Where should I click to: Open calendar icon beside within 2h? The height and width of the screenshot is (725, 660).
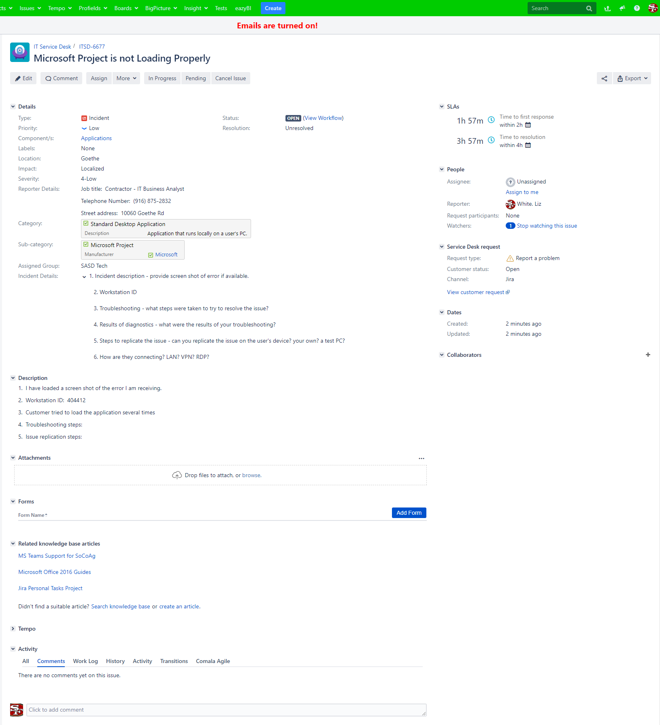[528, 125]
